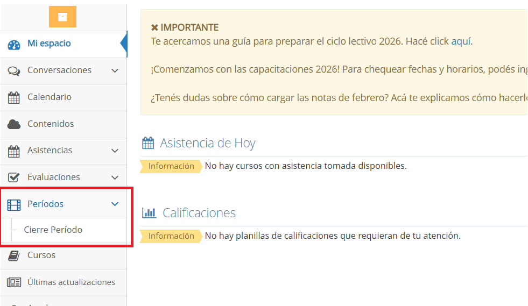Follow the "aquí" link in the notice
Screen dimensions: 528x306
[x=461, y=41]
